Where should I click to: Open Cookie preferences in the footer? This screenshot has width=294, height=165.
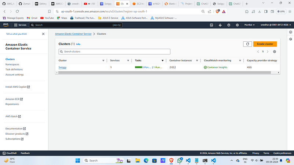[282, 153]
